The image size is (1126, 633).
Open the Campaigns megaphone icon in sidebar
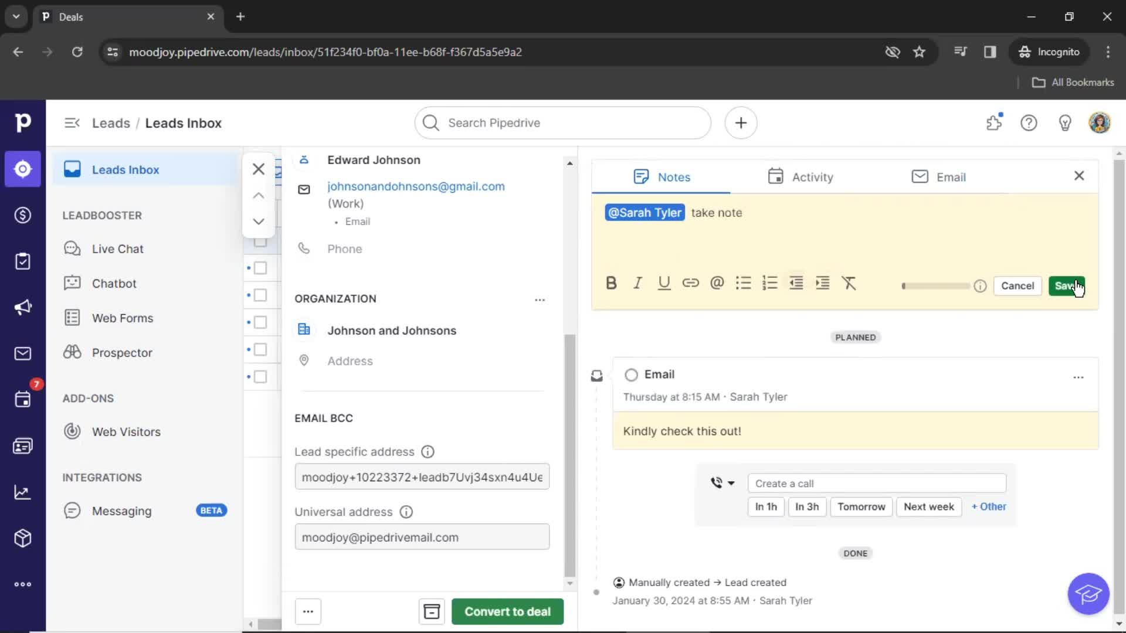click(23, 307)
